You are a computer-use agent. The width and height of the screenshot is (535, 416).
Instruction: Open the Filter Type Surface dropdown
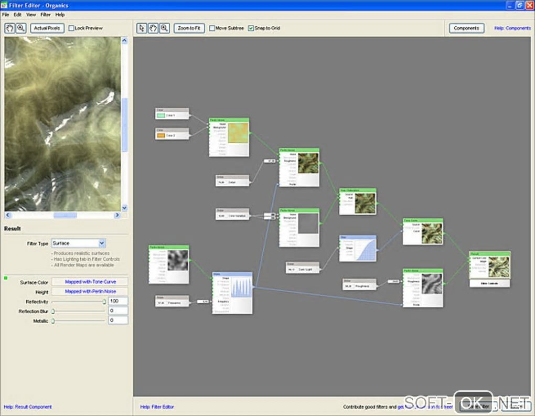point(79,243)
